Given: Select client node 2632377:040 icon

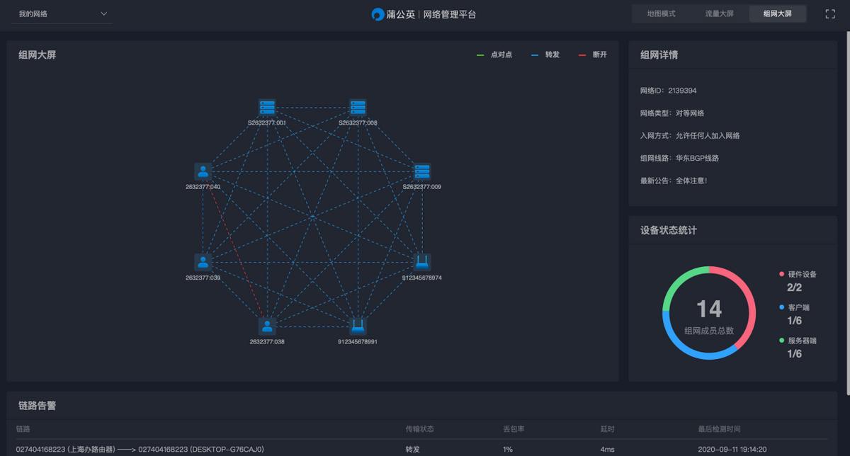Looking at the screenshot, I should point(203,171).
